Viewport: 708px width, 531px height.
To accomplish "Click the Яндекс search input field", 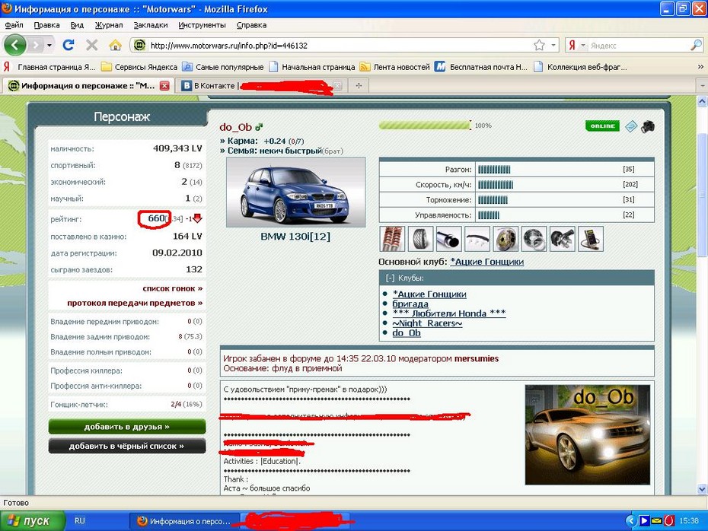I will click(638, 46).
